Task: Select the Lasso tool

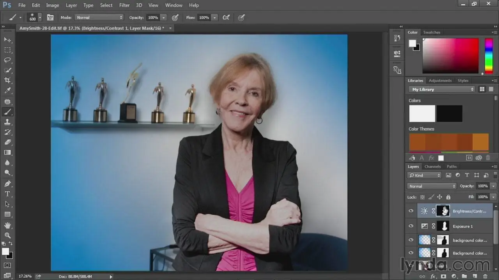Action: 8,60
